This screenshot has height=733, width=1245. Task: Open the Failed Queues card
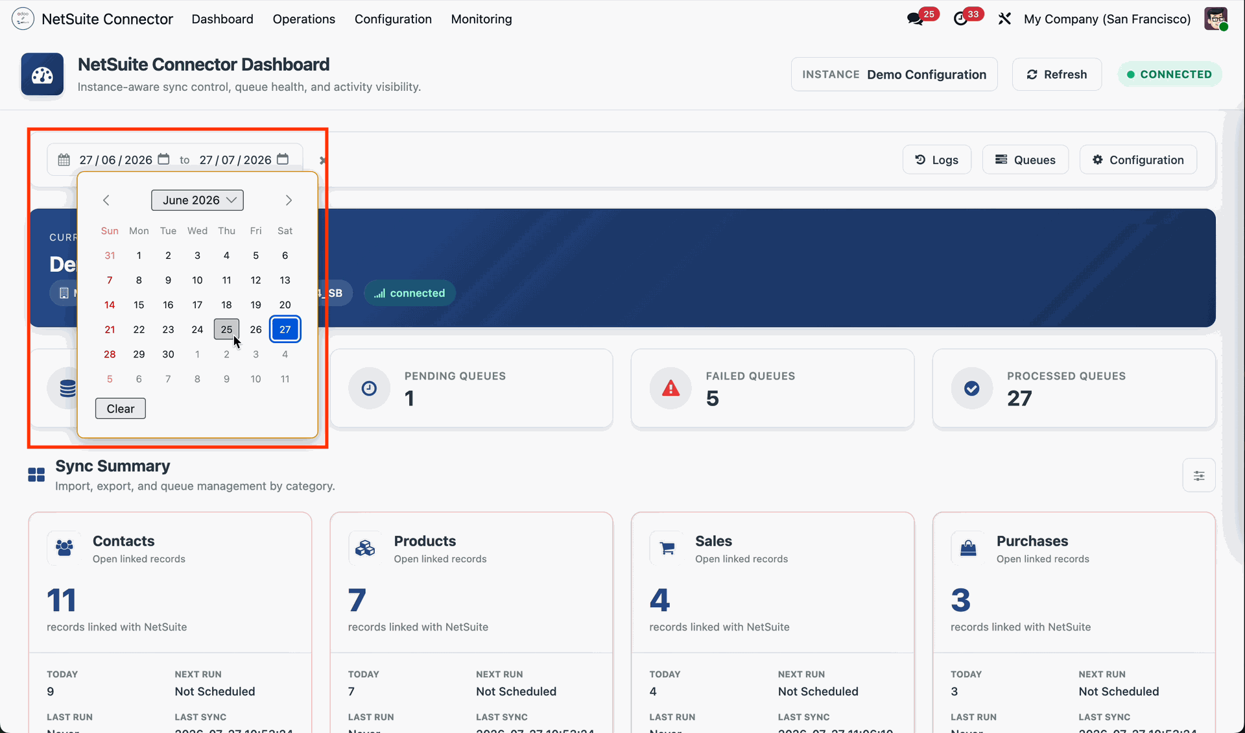click(x=772, y=388)
